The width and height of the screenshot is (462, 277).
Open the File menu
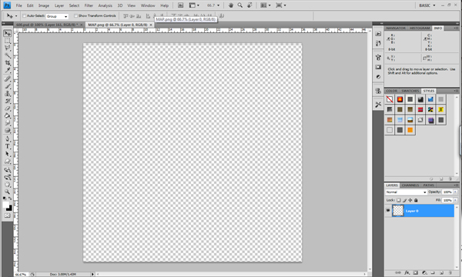pyautogui.click(x=18, y=5)
